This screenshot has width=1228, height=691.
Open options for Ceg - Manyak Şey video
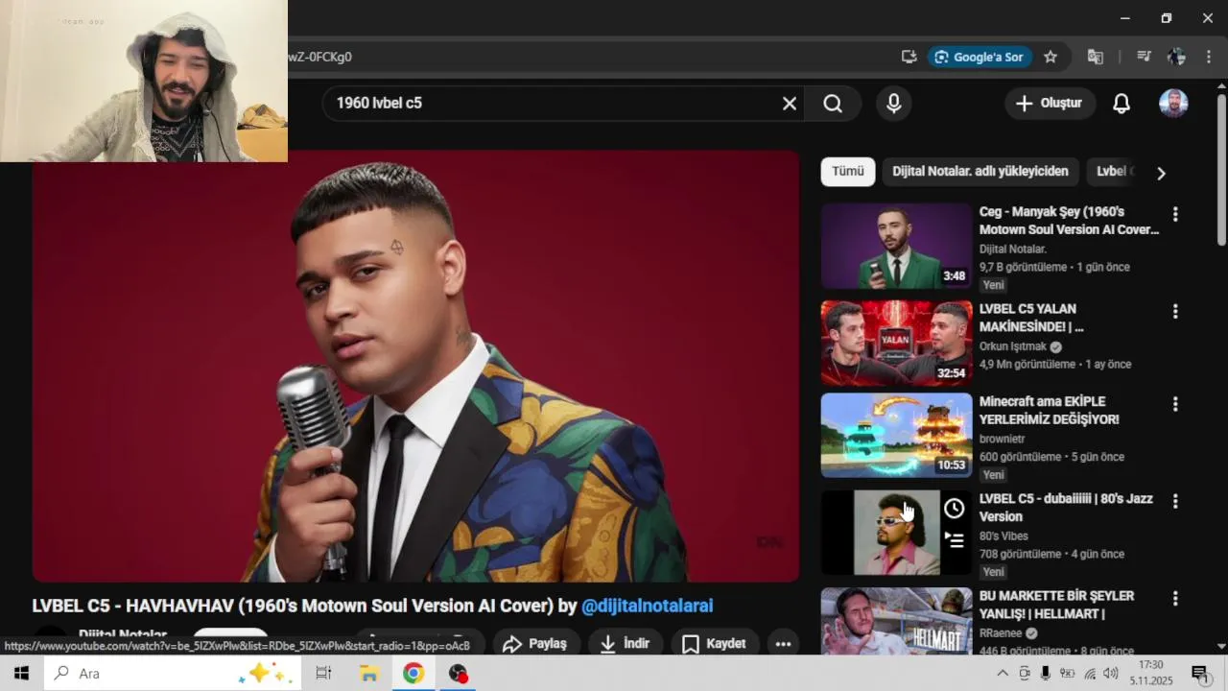coord(1175,214)
